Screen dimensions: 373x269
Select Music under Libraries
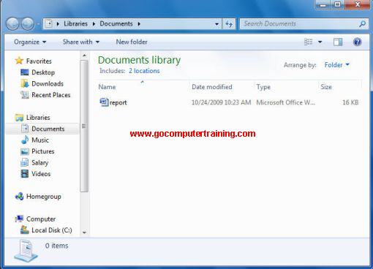(40, 140)
